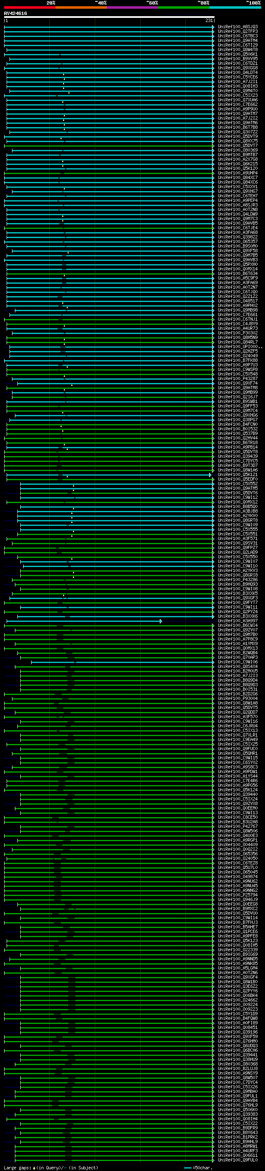Select hit label UniRef100_Q9ATM7

coord(238,114)
